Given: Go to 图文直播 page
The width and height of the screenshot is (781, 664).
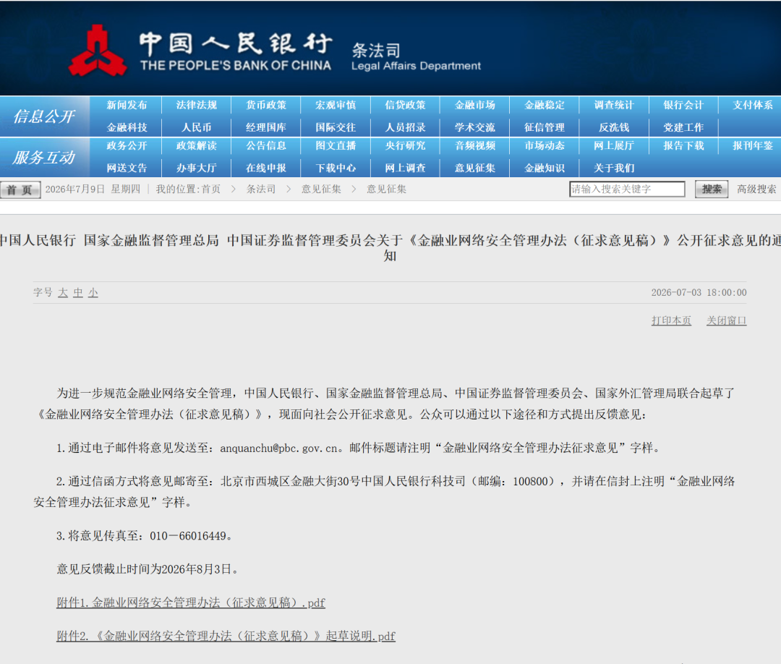Looking at the screenshot, I should coord(336,146).
